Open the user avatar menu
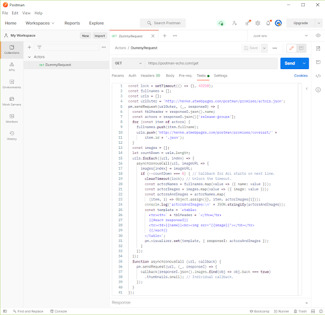 [278, 23]
